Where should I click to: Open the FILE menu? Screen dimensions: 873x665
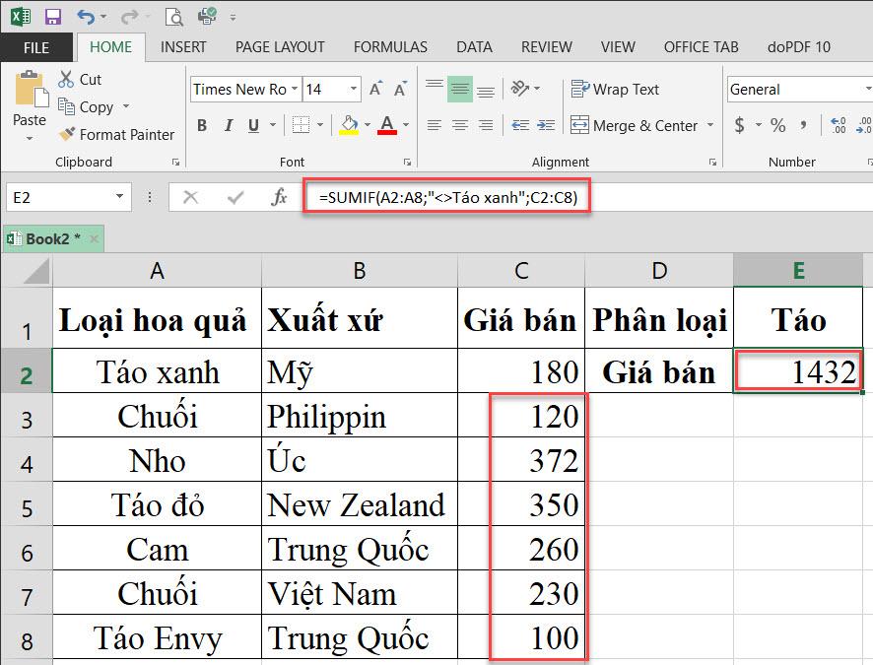click(x=37, y=46)
